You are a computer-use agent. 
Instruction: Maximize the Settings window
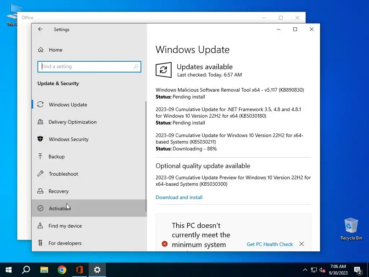tap(295, 29)
